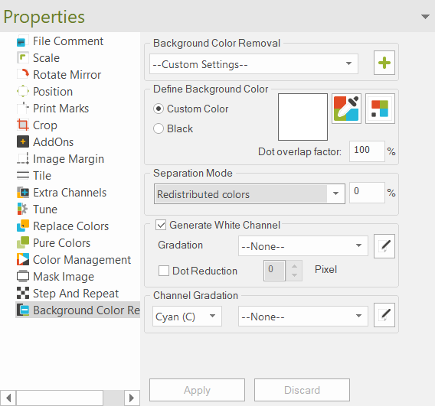Viewport: 435px width, 406px height.
Task: Open the Custom Settings preset dropdown
Action: pos(253,64)
